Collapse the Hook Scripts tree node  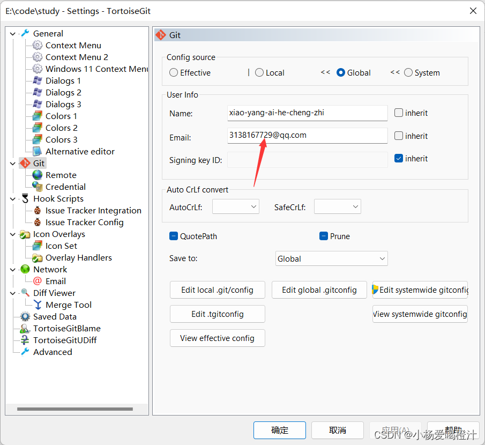(x=13, y=199)
